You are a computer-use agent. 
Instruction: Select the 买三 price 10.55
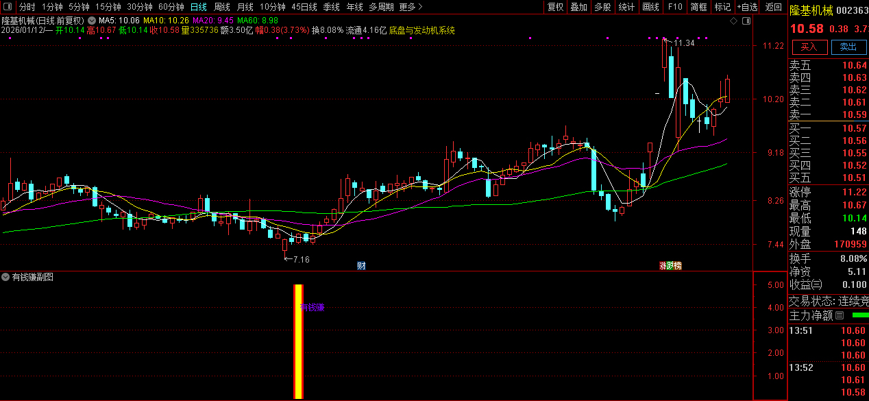point(855,153)
